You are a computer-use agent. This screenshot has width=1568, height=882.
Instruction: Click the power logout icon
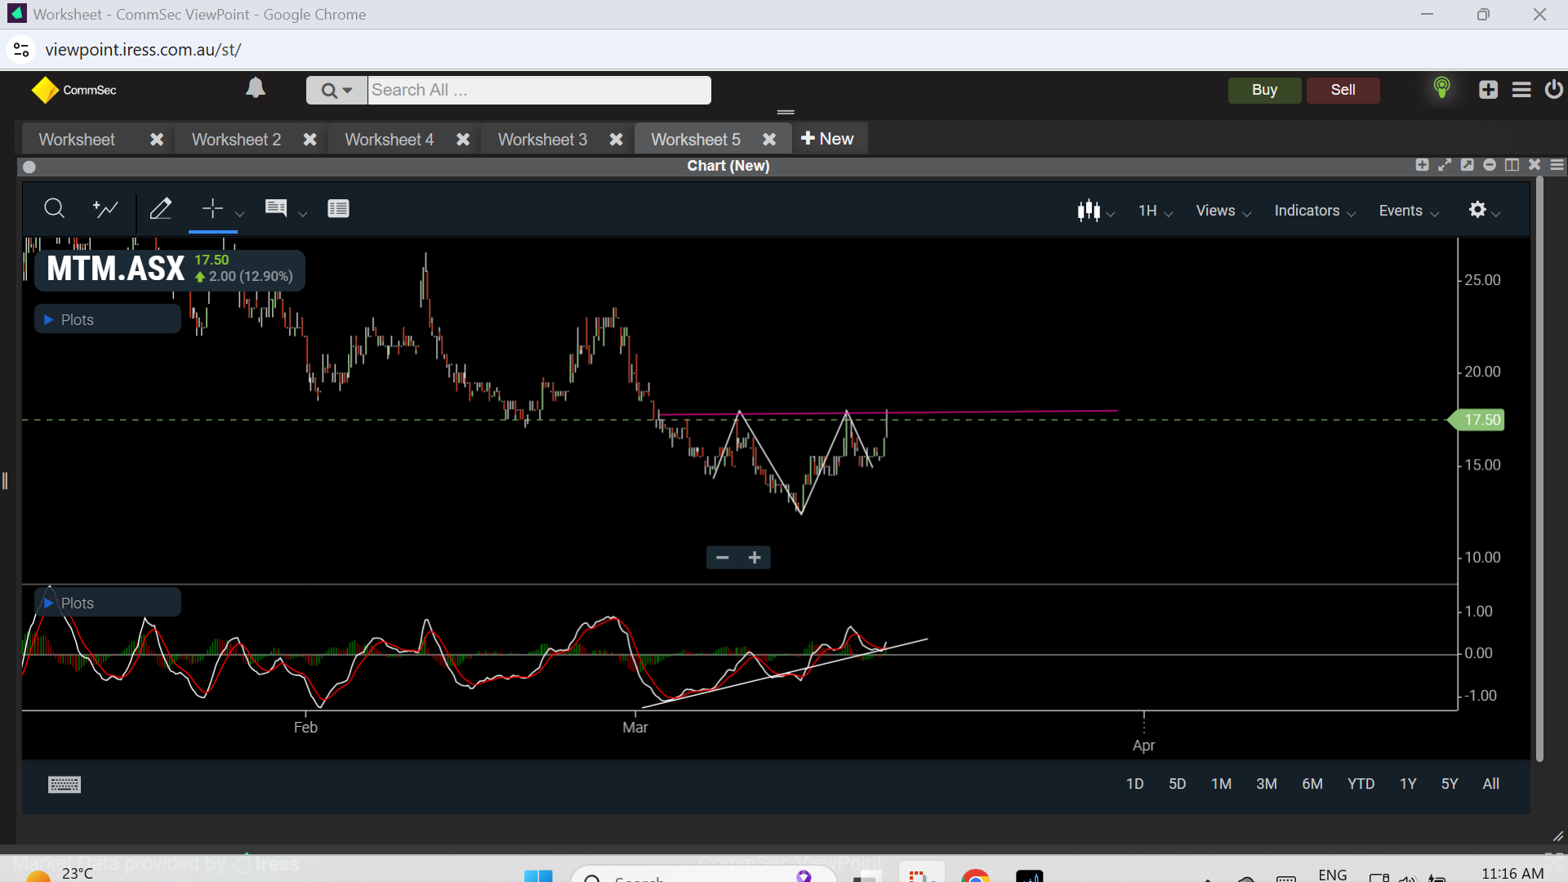coord(1553,89)
